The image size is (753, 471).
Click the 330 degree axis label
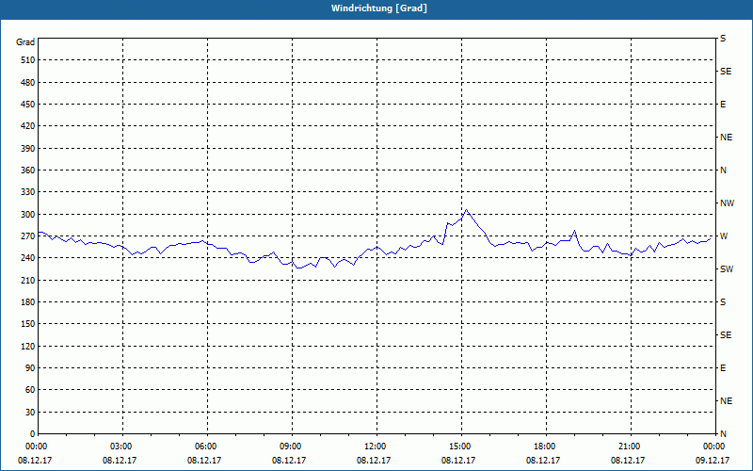click(x=28, y=192)
